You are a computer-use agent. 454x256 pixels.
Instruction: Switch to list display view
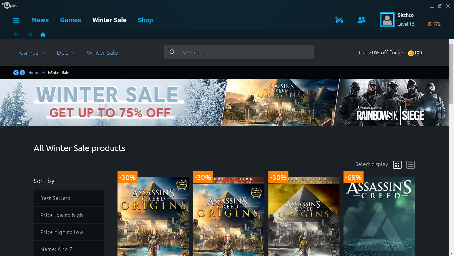tap(411, 165)
